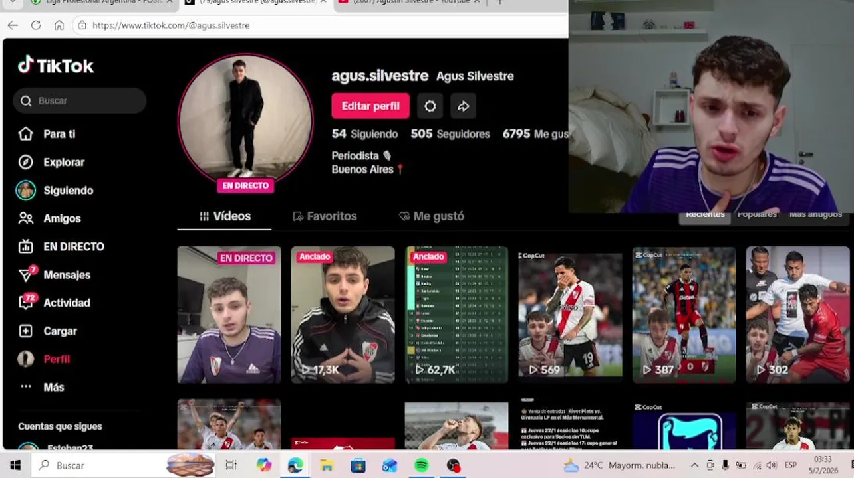Switch to the Favoritos tab

click(325, 216)
